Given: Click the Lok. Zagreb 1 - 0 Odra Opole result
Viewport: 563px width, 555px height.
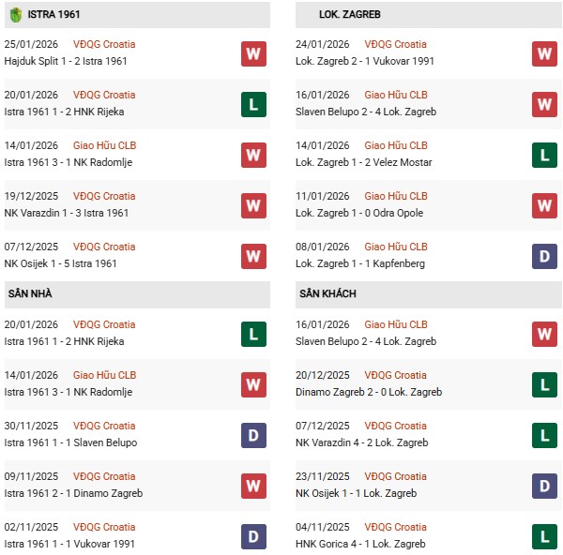Looking at the screenshot, I should [359, 213].
